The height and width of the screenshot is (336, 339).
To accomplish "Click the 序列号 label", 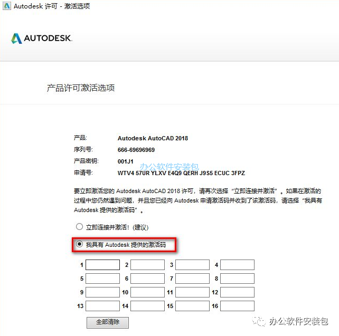I will (83, 149).
